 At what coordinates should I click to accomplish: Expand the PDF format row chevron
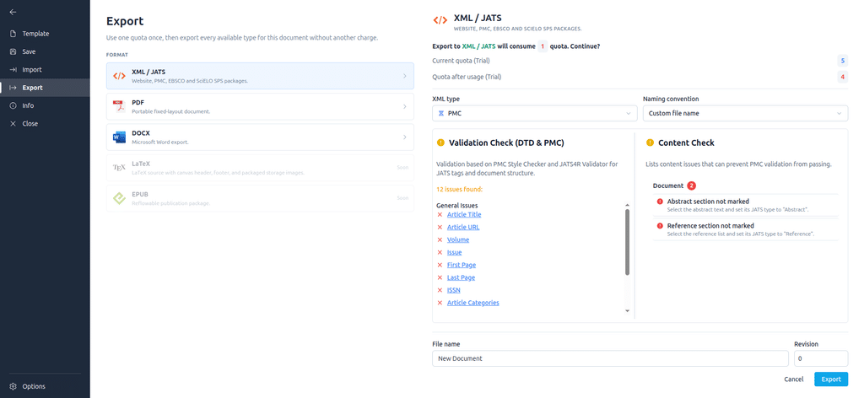[405, 107]
